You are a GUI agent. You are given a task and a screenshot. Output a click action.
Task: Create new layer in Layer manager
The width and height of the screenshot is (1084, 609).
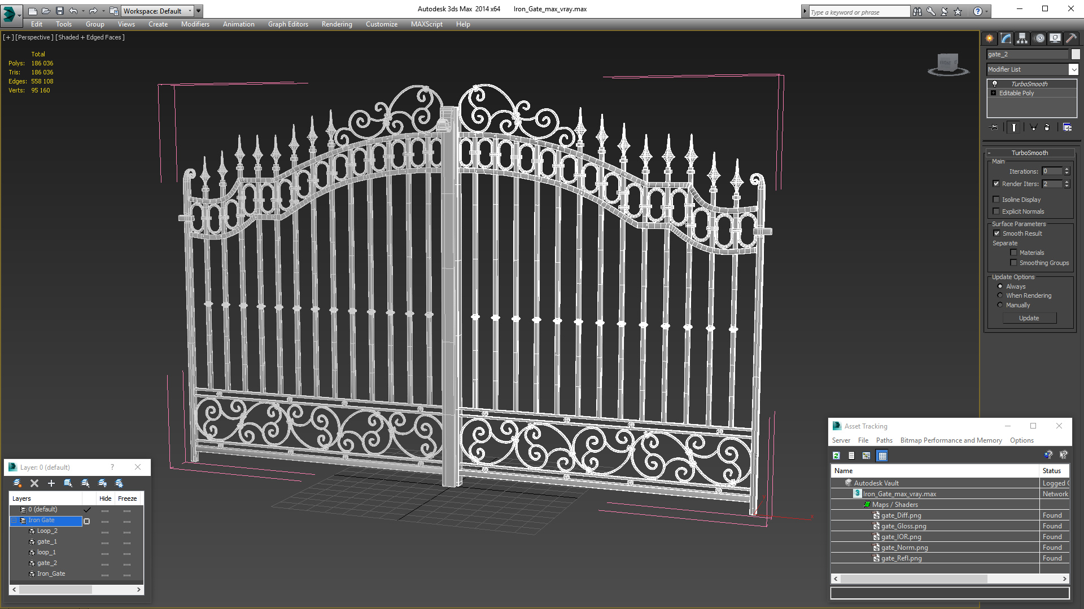18,483
